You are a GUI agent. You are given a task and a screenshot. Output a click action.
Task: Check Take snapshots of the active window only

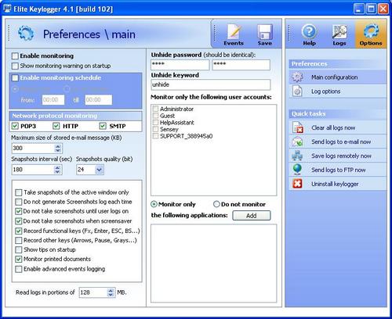pyautogui.click(x=19, y=192)
